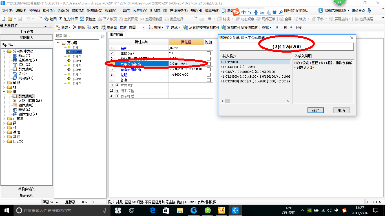Open the 工程设置 navigation section
385x216 pixels.
(26, 31)
